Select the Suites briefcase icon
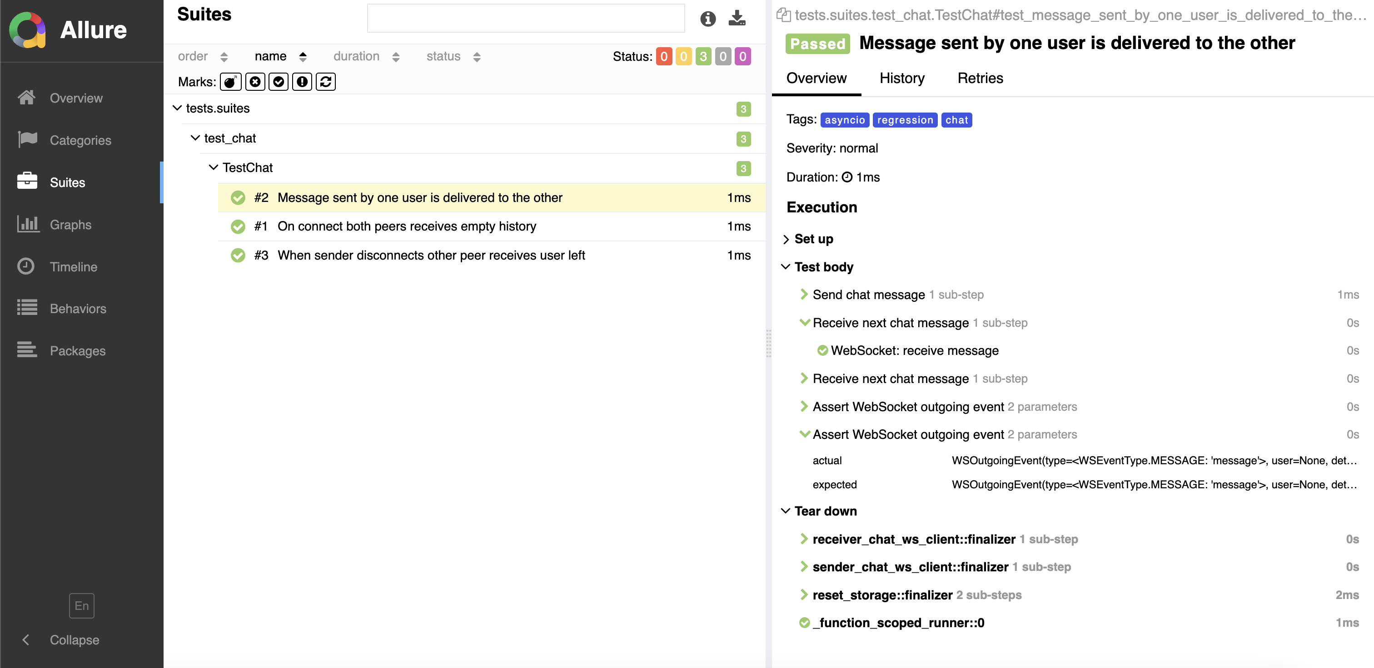Image resolution: width=1374 pixels, height=668 pixels. coord(27,182)
